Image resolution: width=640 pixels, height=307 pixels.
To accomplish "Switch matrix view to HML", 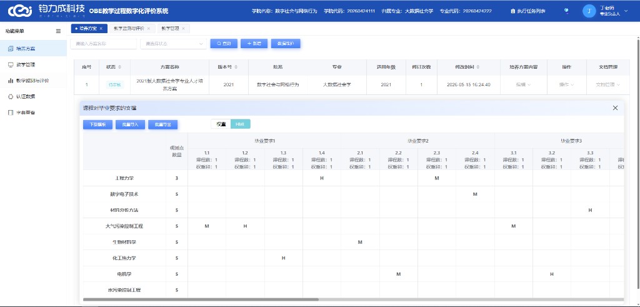I will [241, 124].
